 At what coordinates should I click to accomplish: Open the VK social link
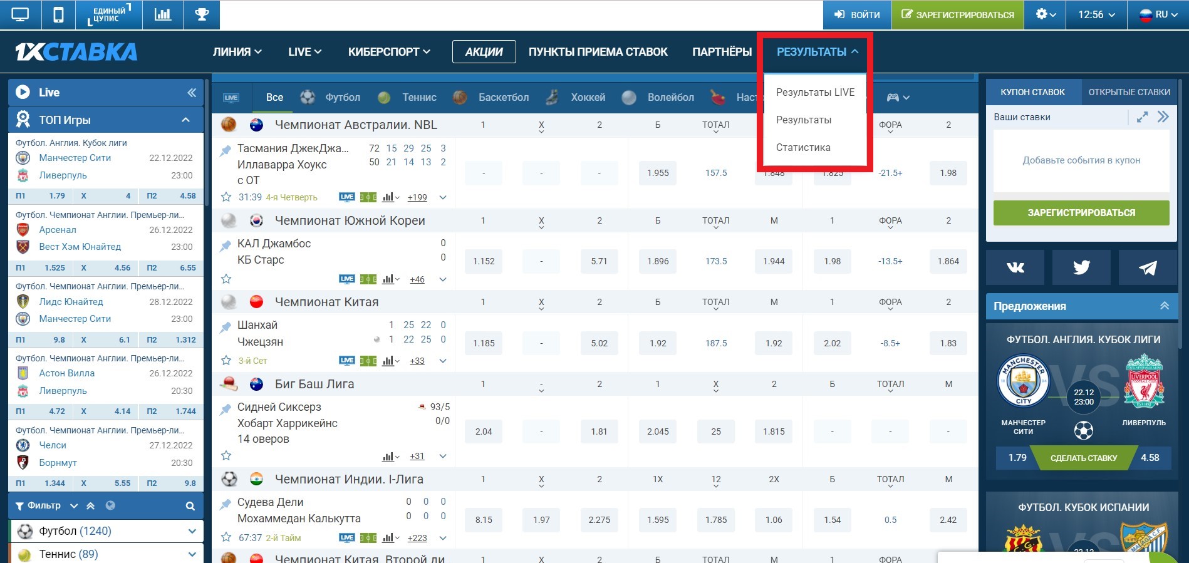(1015, 268)
